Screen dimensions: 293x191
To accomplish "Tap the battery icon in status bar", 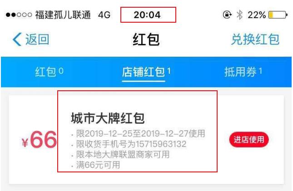I will 278,15.
